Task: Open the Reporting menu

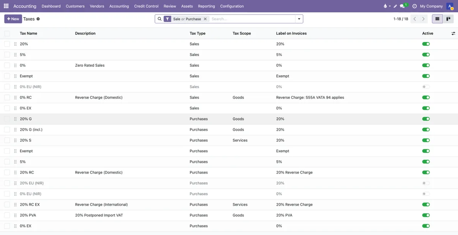Action: coord(206,6)
